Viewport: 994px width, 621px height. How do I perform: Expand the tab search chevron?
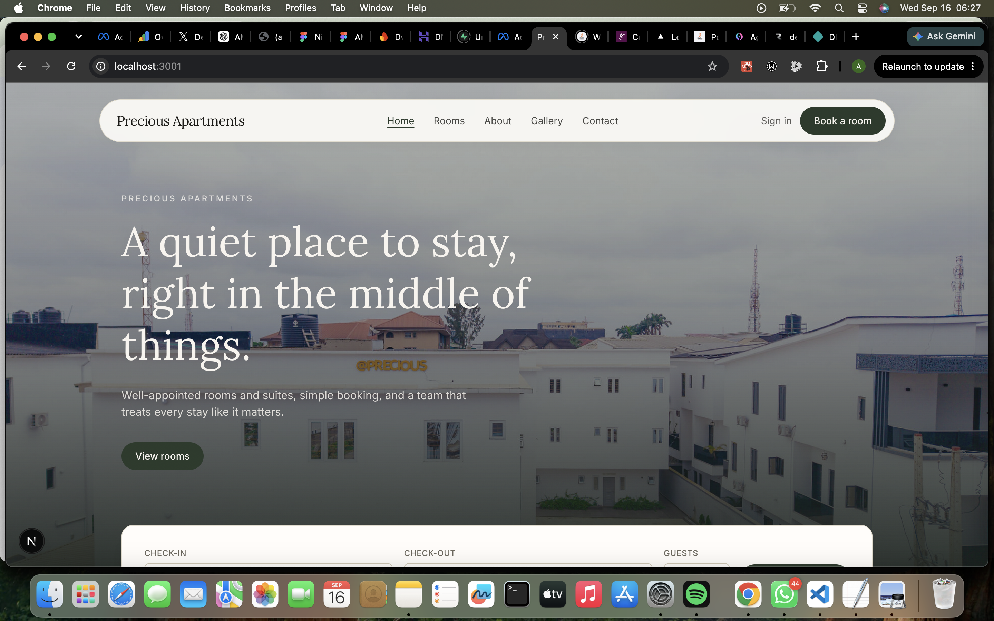point(78,37)
